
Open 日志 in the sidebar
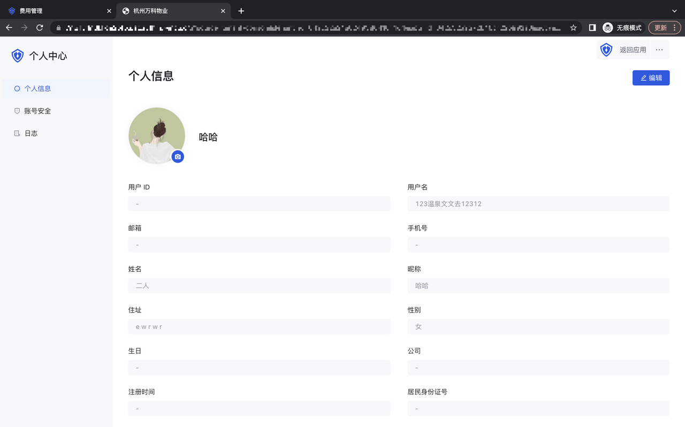tap(31, 133)
